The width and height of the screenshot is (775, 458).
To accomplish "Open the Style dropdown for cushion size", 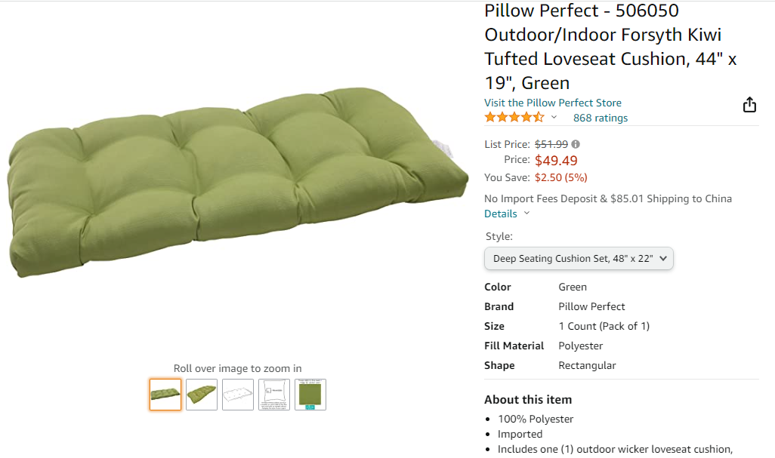I will (579, 258).
